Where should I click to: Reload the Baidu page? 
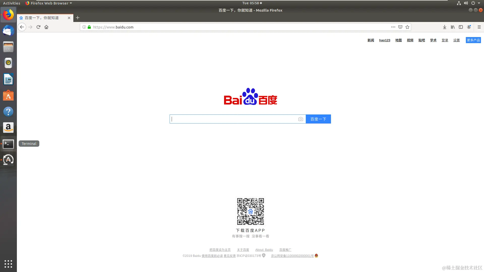38,27
